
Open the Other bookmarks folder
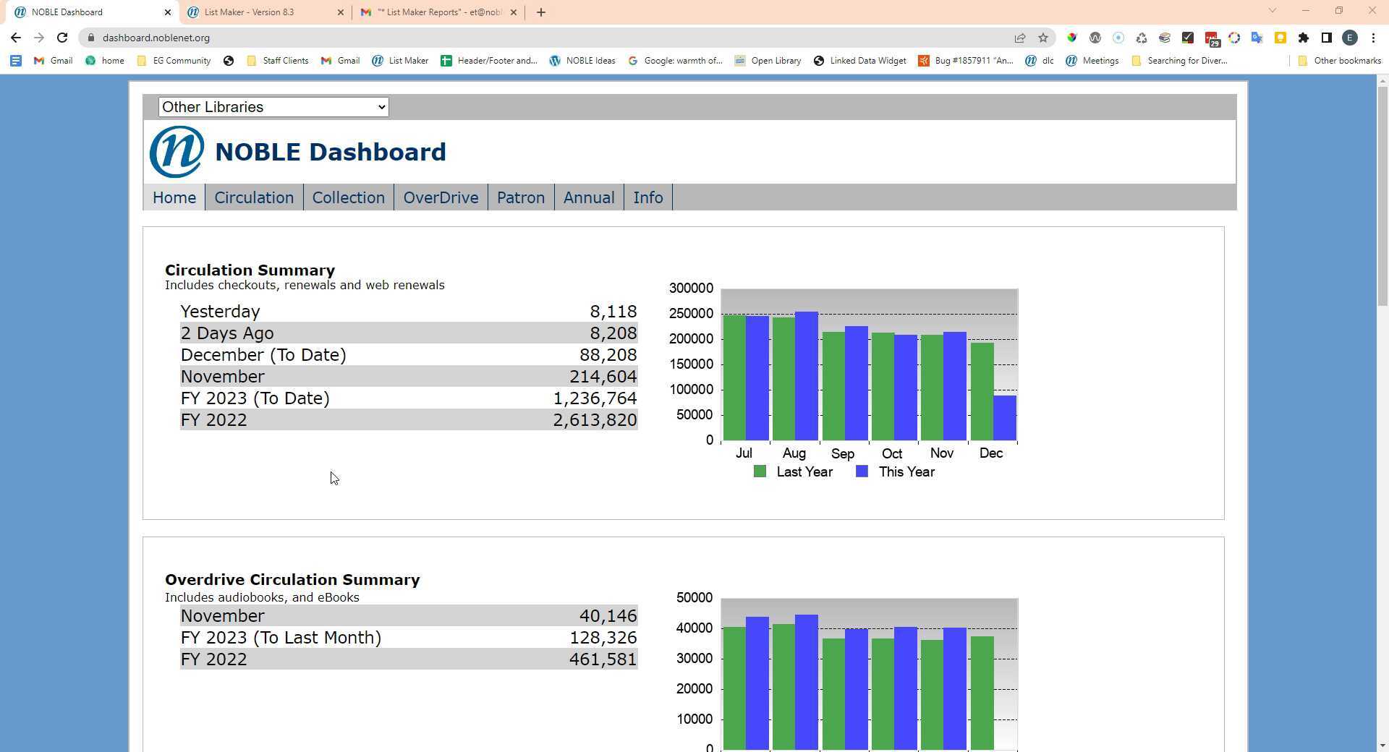point(1339,61)
